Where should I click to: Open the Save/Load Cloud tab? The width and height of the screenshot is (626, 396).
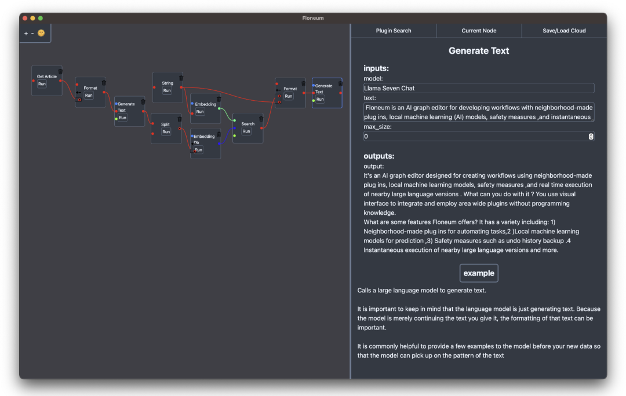tap(564, 31)
